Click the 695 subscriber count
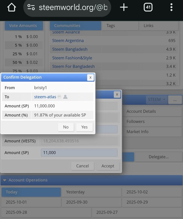 pos(172,41)
